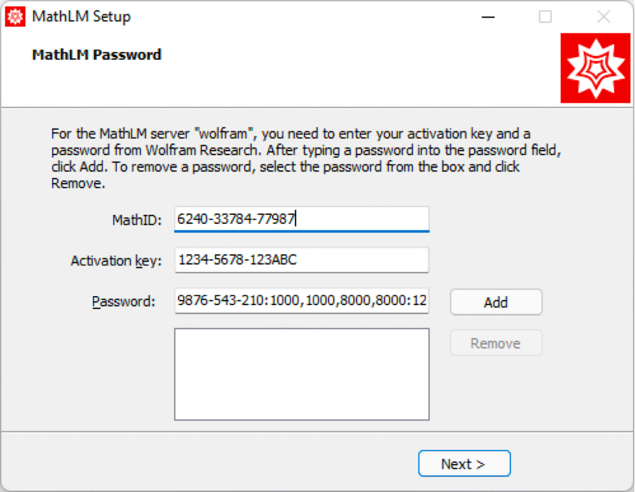The image size is (635, 492).
Task: Click the red Wolfram spikey logo
Action: (x=595, y=68)
